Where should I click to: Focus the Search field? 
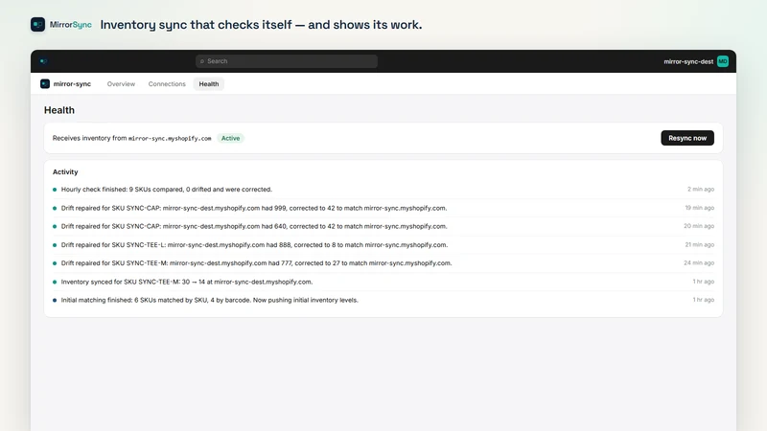click(x=287, y=61)
